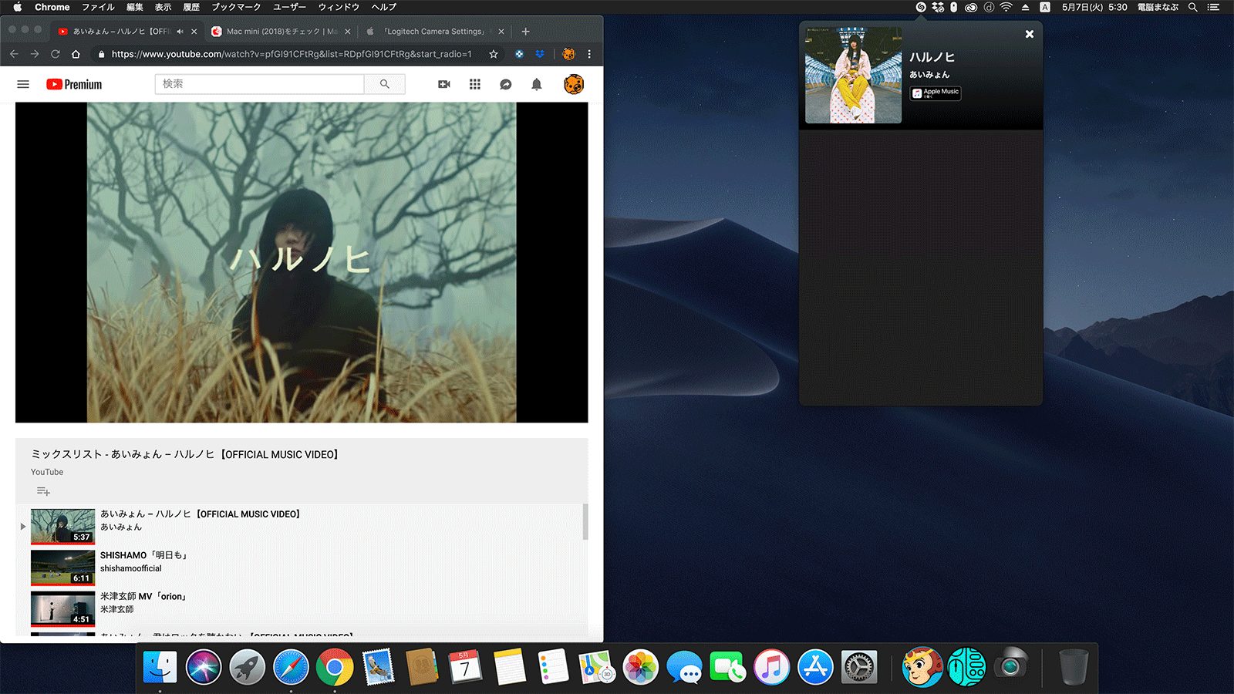Click the ハルノヒ album artwork in Shazam popup
This screenshot has width=1234, height=694.
pos(853,75)
